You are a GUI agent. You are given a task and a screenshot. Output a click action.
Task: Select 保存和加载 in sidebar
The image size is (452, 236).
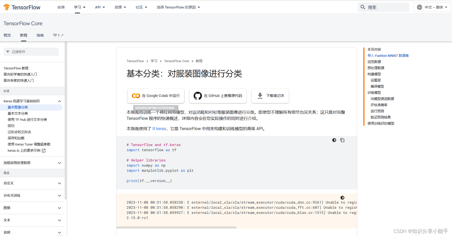(16, 138)
